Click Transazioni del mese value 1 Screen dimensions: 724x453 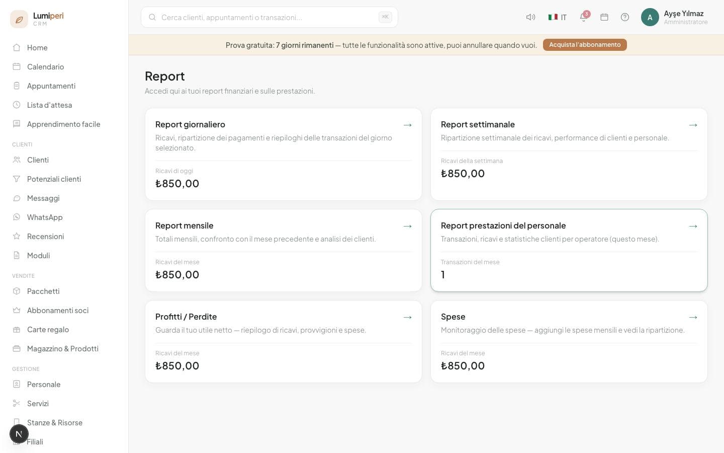click(443, 275)
